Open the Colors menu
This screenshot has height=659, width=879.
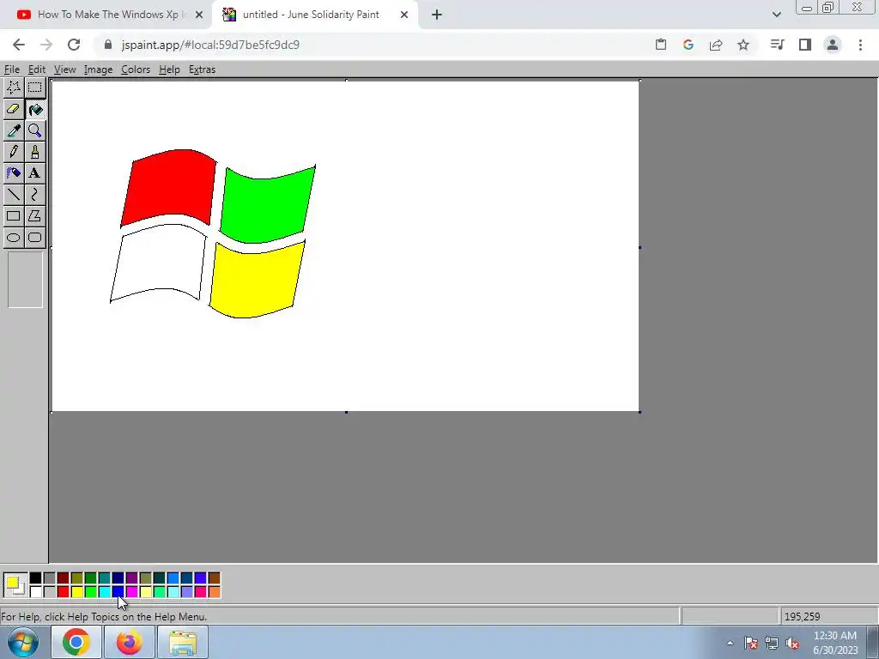[x=136, y=70]
